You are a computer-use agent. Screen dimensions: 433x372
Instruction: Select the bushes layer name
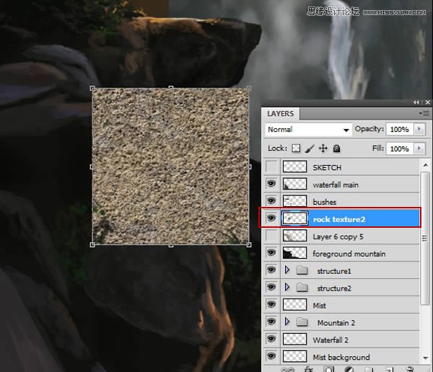pos(325,202)
